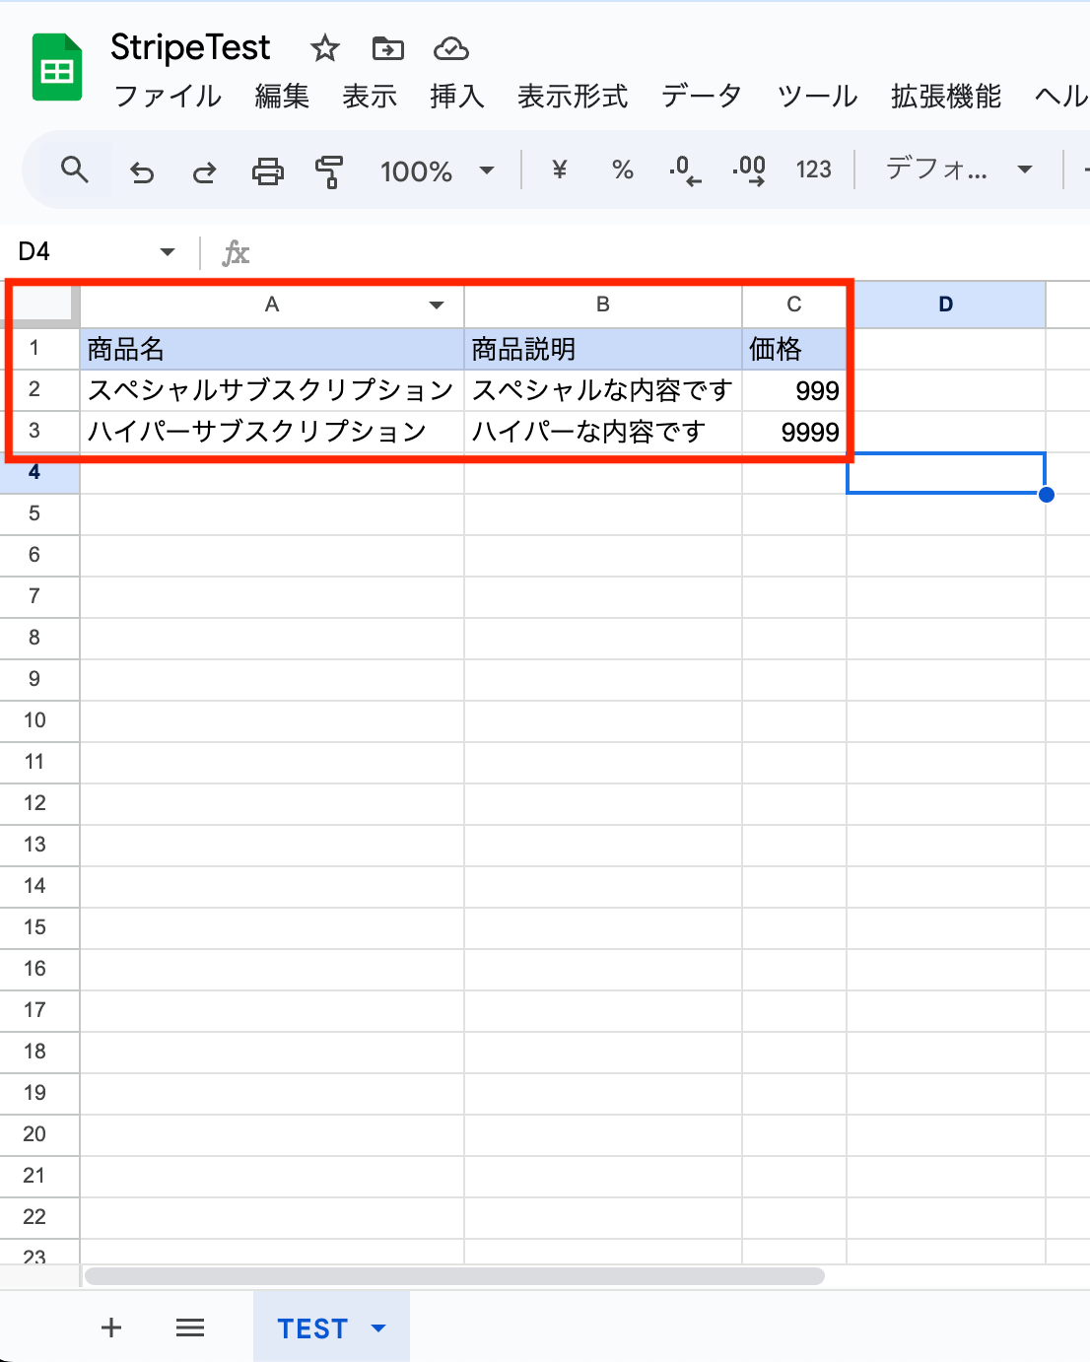Open the TEST sheet tab menu arrow
Screen dimensions: 1090x1362
[x=378, y=1328]
